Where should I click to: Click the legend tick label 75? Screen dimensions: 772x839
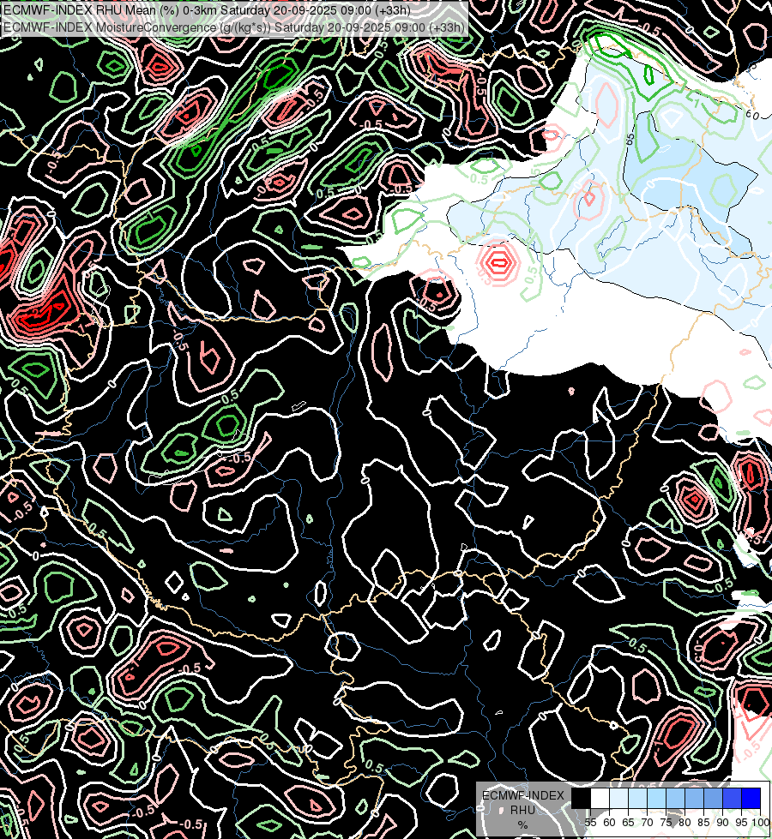pos(666,823)
